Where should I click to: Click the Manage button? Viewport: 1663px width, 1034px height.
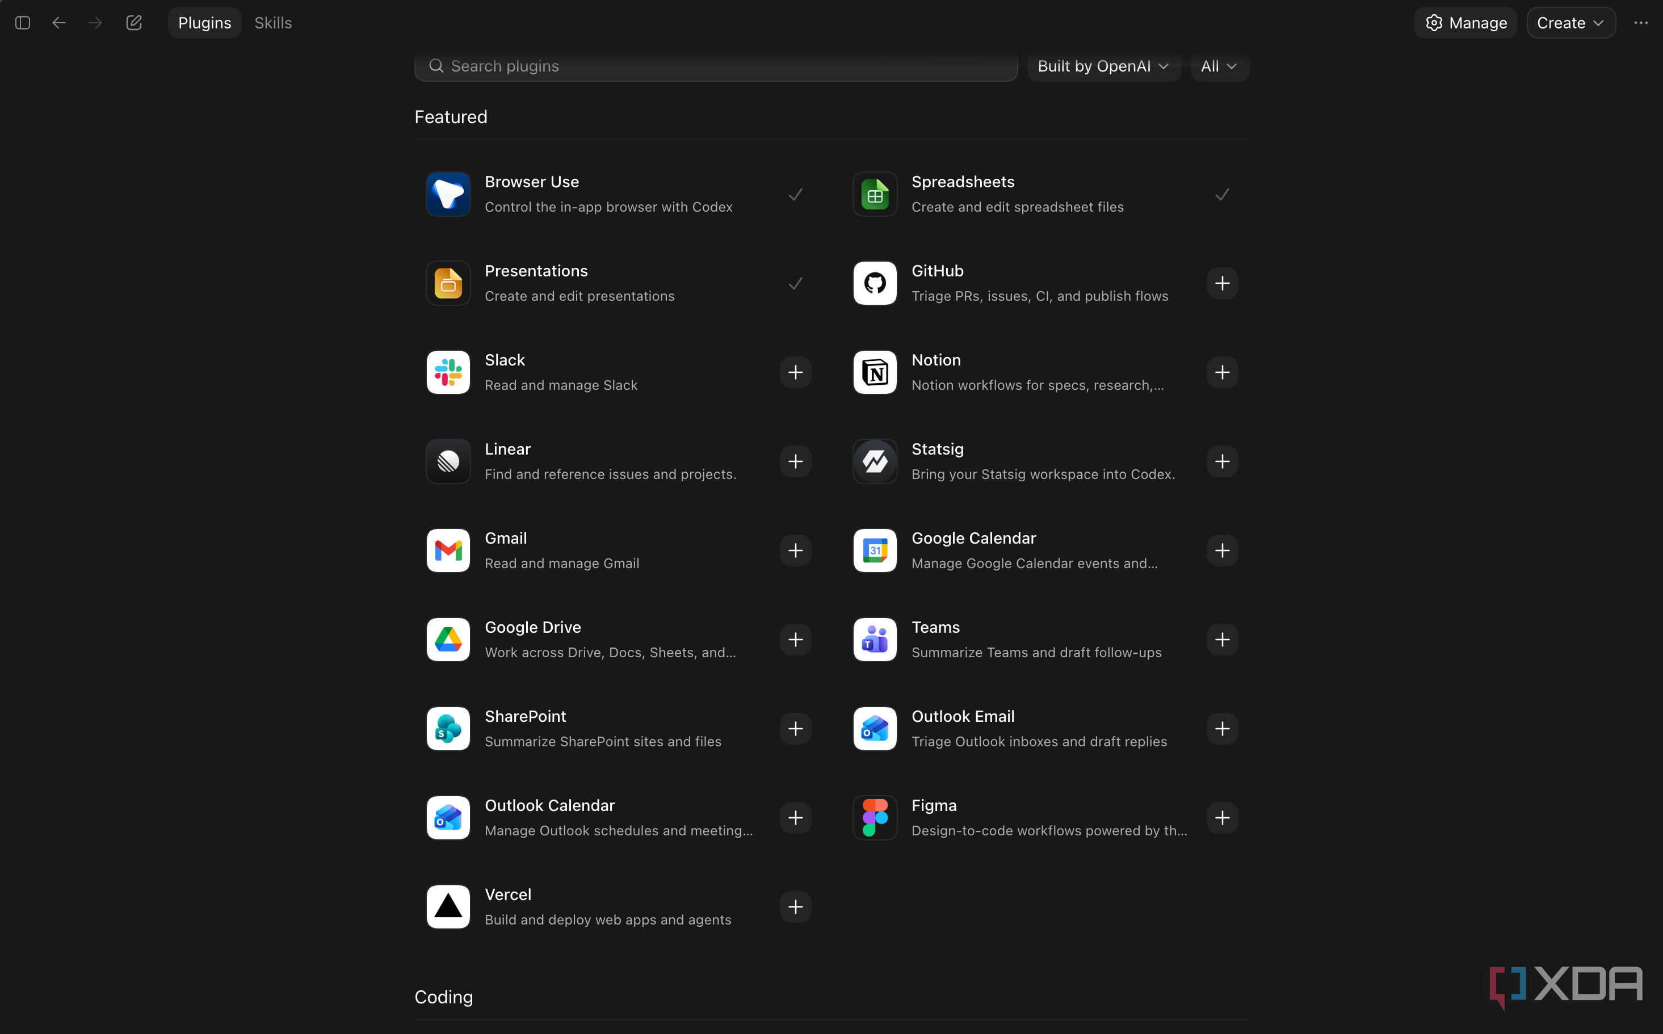point(1465,23)
